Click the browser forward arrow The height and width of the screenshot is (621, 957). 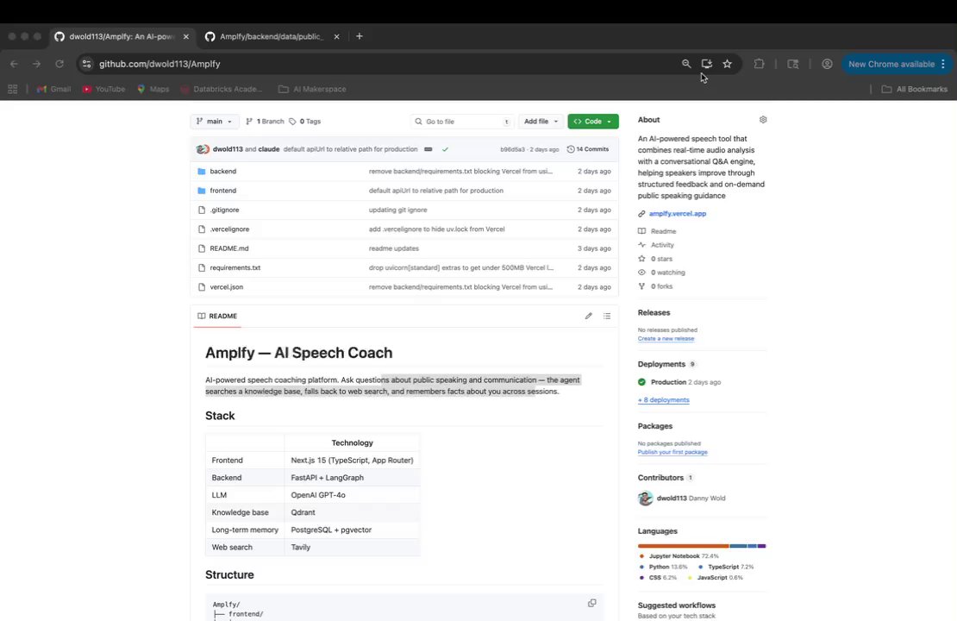click(x=36, y=64)
